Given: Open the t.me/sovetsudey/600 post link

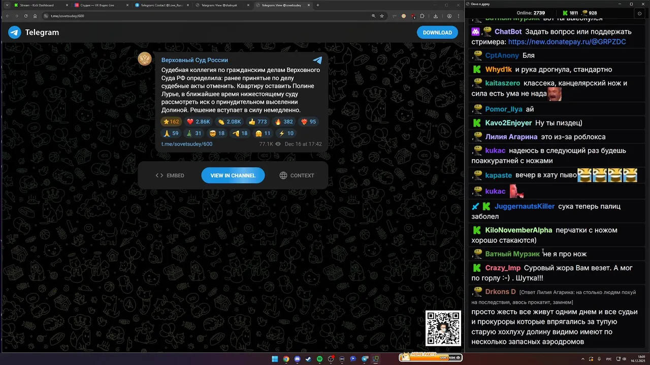Looking at the screenshot, I should point(187,144).
